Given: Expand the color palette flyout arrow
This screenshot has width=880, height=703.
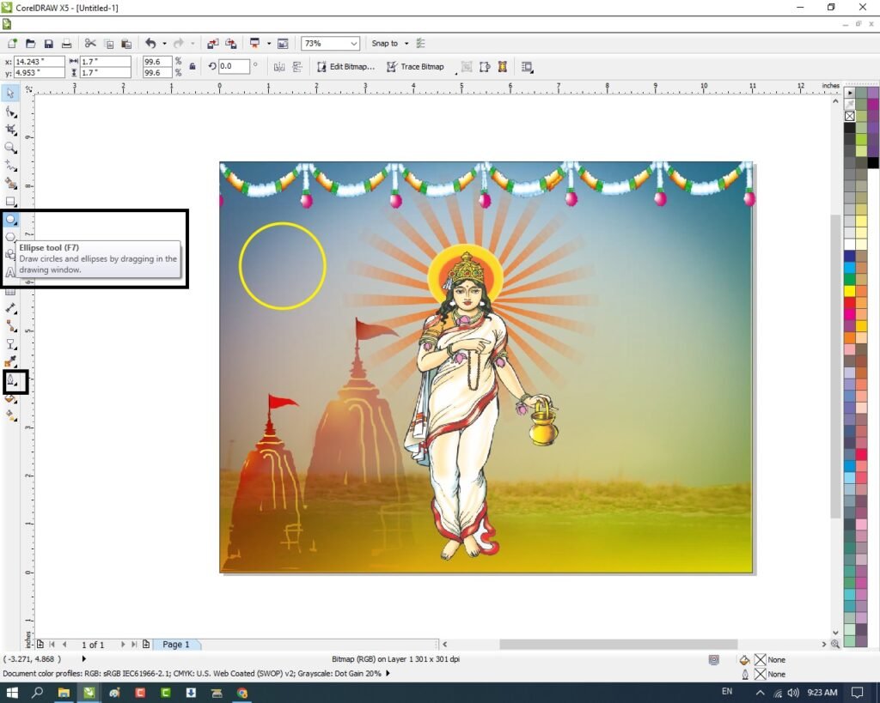Looking at the screenshot, I should point(850,93).
